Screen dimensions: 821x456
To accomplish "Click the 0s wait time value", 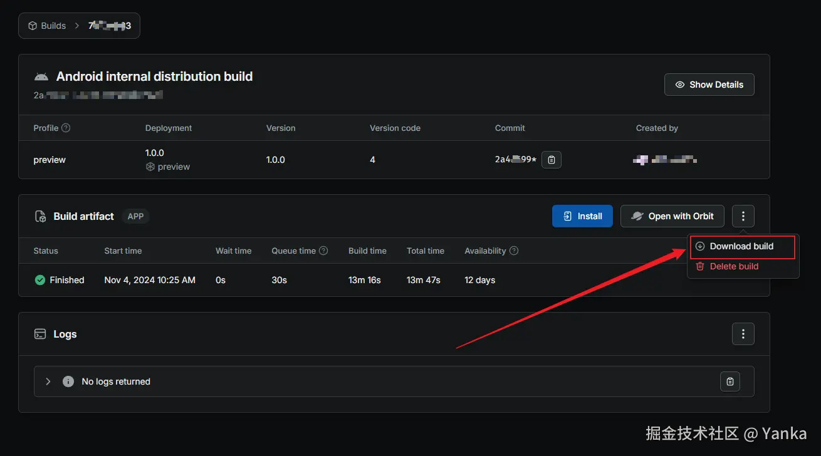I will (221, 280).
